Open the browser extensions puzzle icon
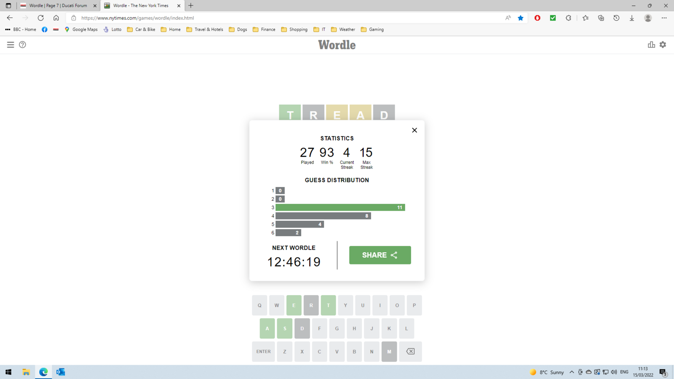The image size is (674, 379). coord(569,18)
